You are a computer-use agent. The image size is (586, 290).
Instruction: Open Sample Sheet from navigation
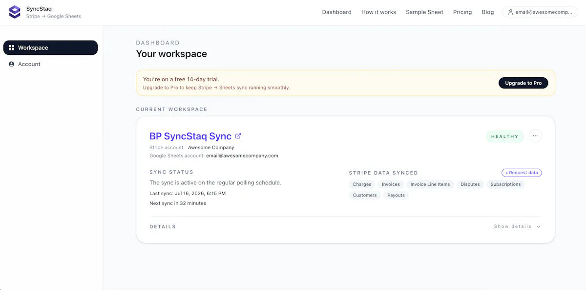[424, 12]
